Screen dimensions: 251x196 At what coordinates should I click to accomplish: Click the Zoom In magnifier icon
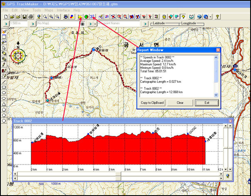pyautogui.click(x=51, y=17)
